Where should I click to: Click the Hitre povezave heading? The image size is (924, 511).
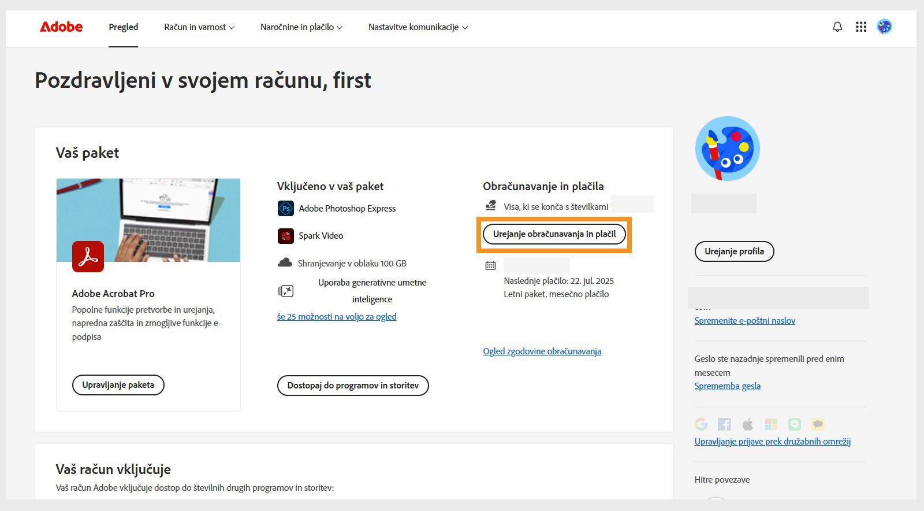click(x=722, y=480)
